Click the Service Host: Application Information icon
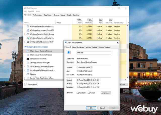 click(x=28, y=78)
